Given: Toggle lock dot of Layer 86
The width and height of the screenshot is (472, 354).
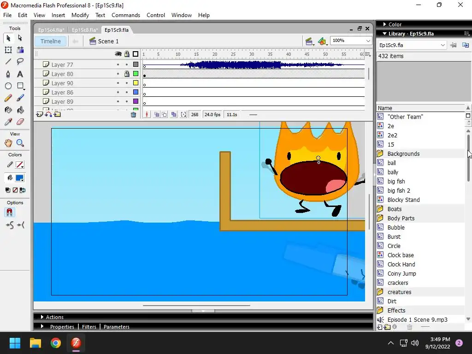Looking at the screenshot, I should click(127, 92).
